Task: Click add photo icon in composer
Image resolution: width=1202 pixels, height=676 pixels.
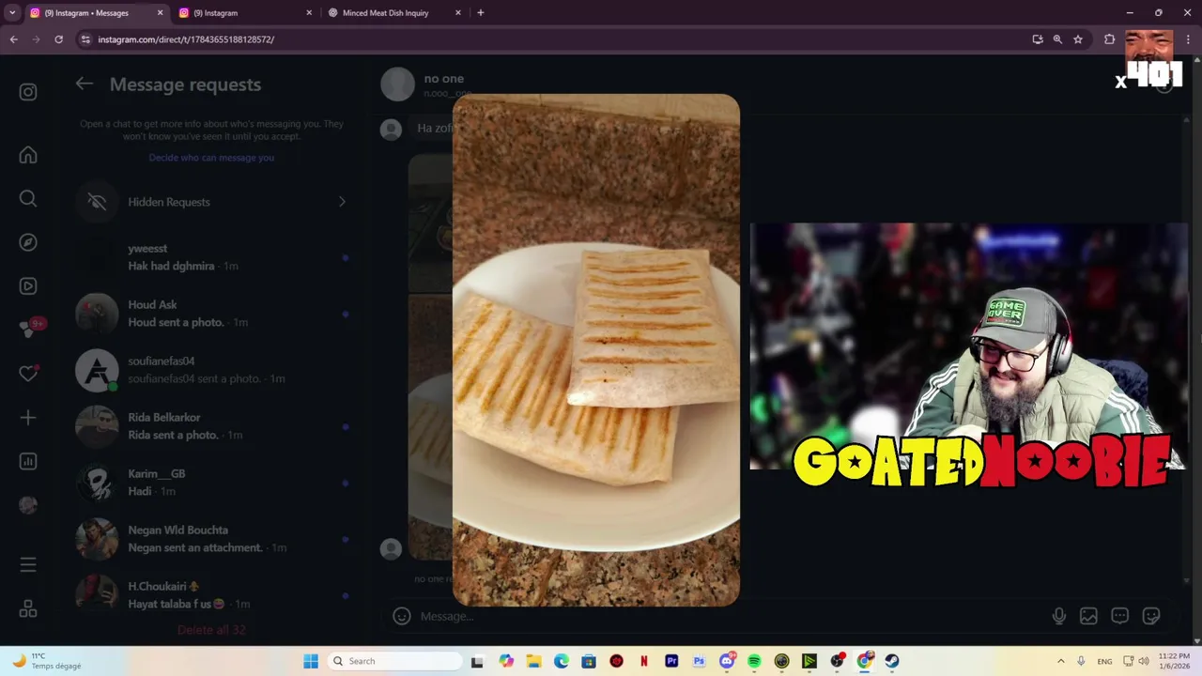Action: [x=1088, y=616]
